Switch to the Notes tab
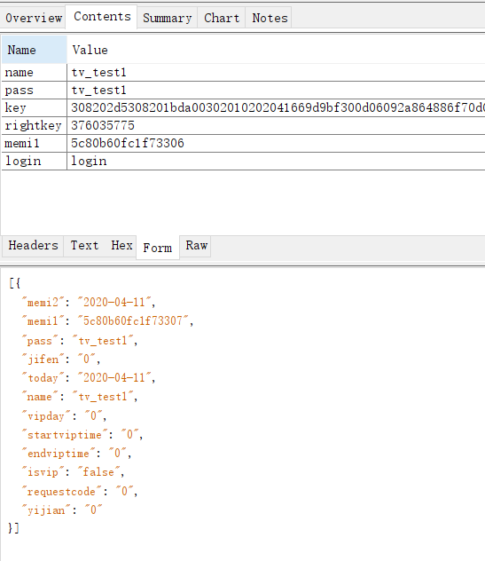The width and height of the screenshot is (485, 561). click(270, 18)
